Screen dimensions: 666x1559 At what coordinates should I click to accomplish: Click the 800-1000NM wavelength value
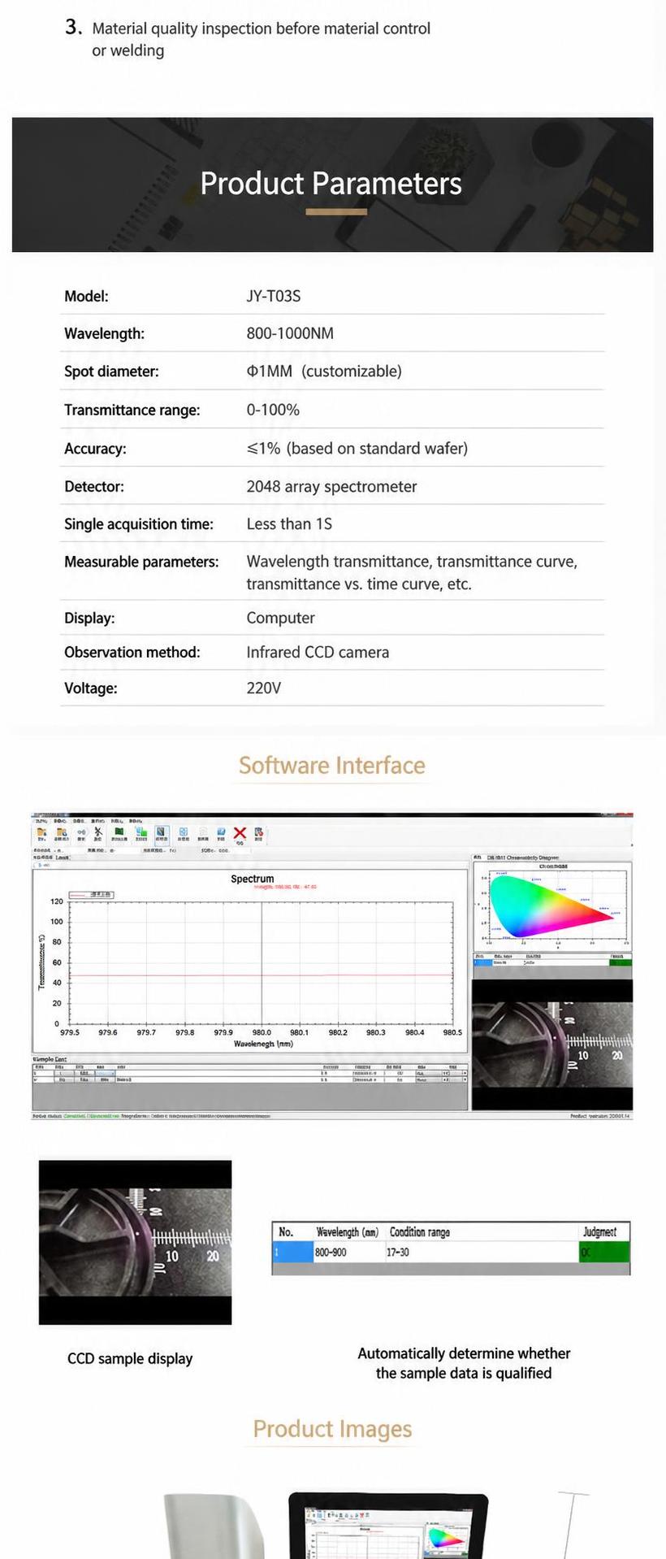[x=290, y=333]
